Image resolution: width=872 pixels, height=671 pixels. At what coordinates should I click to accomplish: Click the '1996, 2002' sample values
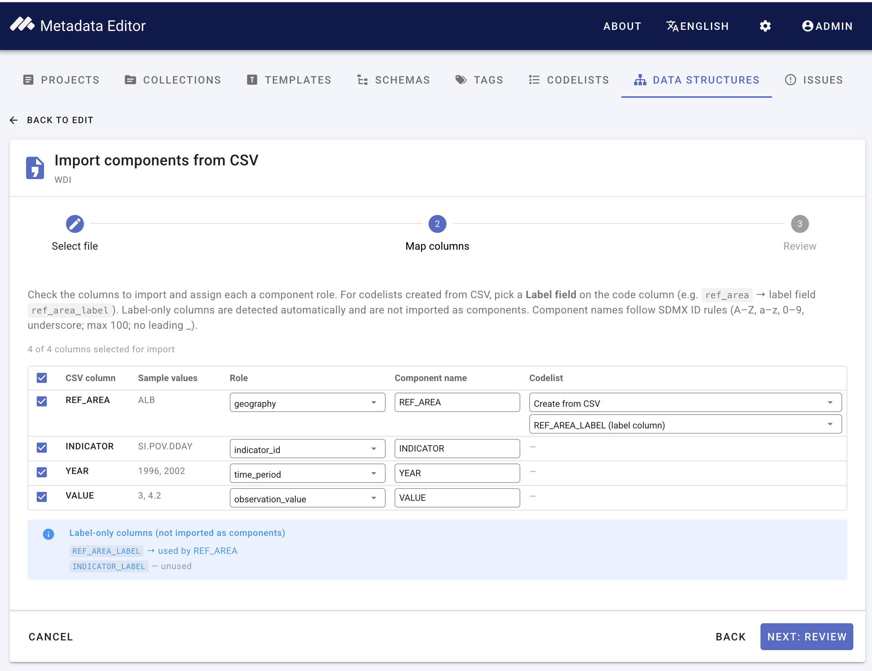161,471
